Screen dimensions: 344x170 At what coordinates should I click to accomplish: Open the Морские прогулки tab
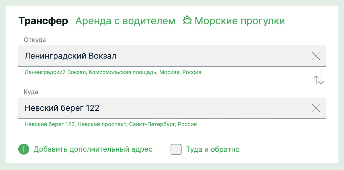coord(239,20)
